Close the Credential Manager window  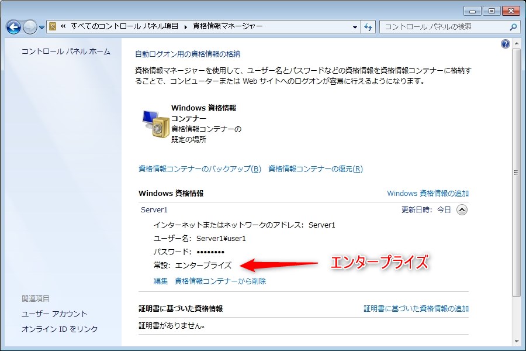coord(511,11)
